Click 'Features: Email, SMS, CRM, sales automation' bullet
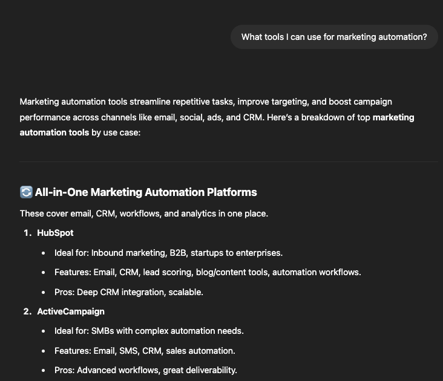The height and width of the screenshot is (381, 443). [x=145, y=351]
